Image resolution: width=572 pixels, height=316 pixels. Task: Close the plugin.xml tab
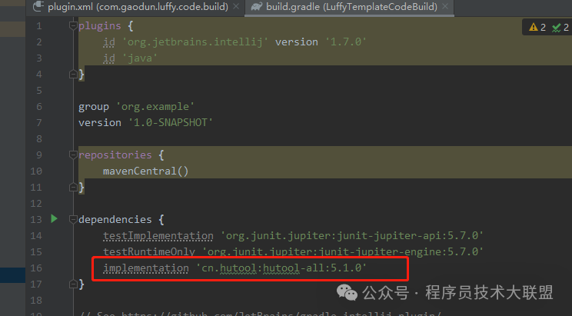tap(236, 7)
